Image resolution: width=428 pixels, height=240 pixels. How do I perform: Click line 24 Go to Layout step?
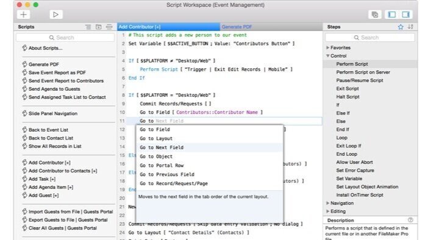188,233
